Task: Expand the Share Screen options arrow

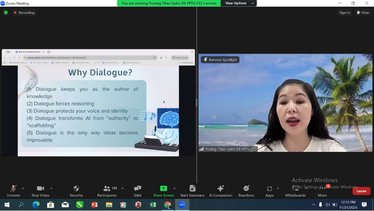Action: [x=174, y=188]
